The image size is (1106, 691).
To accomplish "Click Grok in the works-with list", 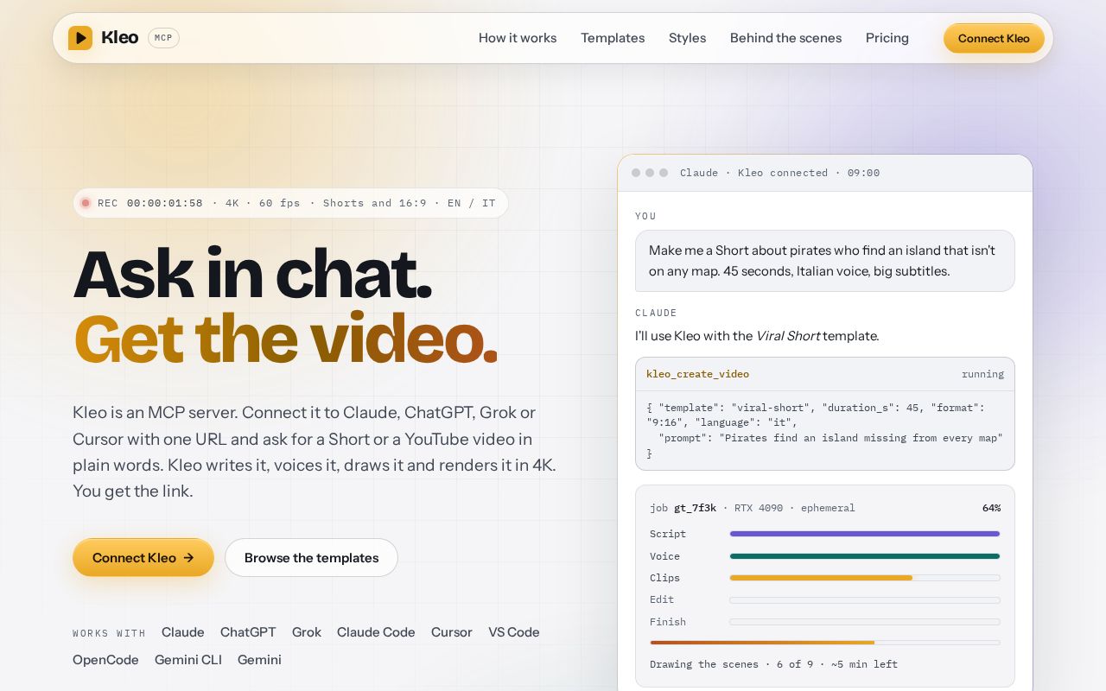I will (x=307, y=632).
